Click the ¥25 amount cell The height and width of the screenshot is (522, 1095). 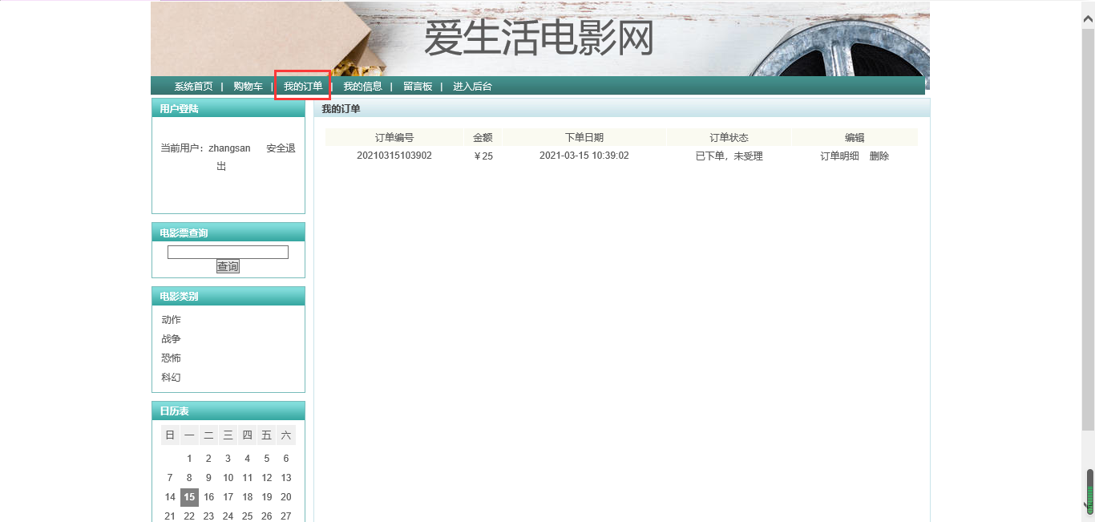coord(483,156)
